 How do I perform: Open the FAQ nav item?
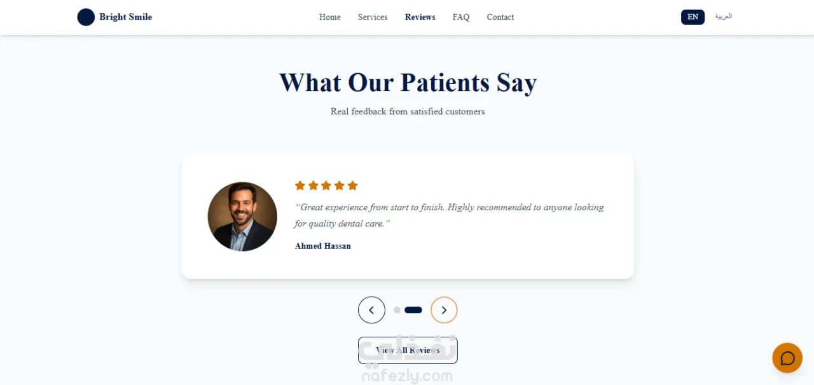tap(461, 17)
